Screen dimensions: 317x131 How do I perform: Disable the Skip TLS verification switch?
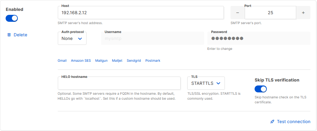tap(261, 89)
